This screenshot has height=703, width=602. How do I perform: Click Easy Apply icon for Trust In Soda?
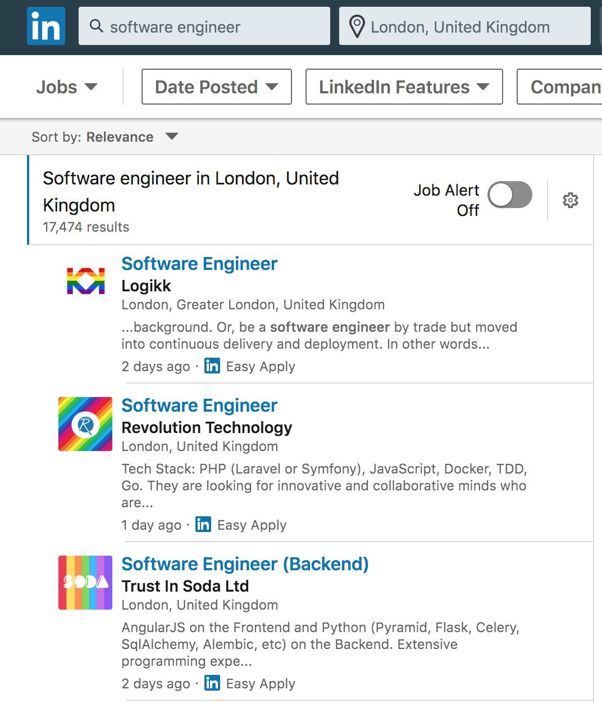point(212,683)
